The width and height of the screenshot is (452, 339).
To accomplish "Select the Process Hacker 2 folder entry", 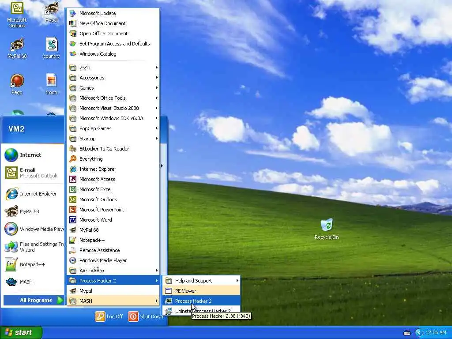I will click(113, 280).
